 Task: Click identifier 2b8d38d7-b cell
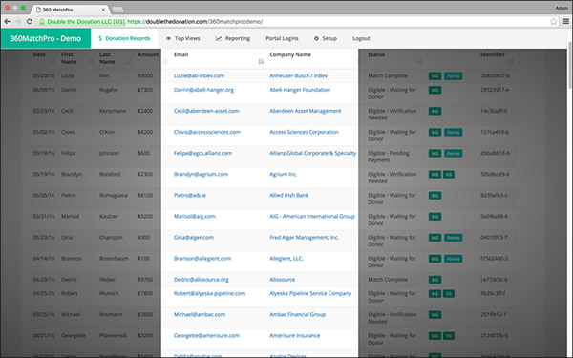[x=495, y=76]
